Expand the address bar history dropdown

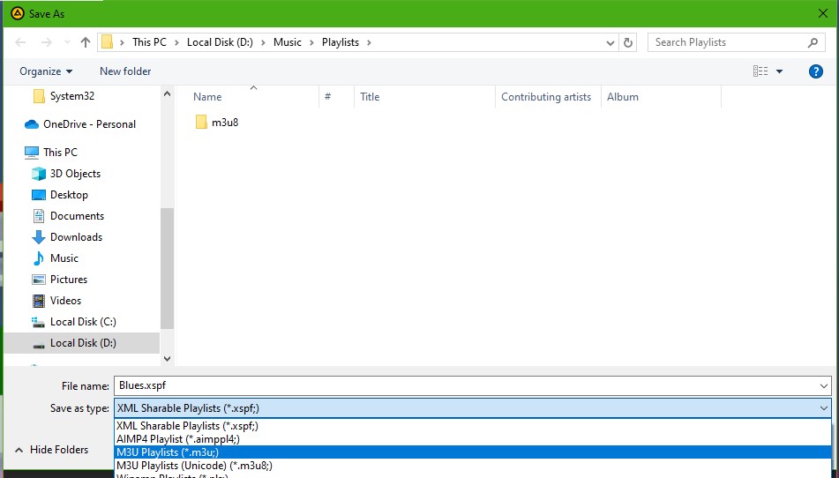coord(611,42)
